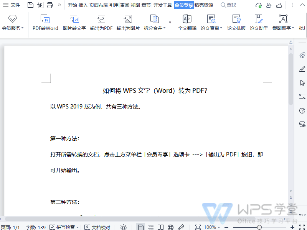Image resolution: width=307 pixels, height=230 pixels.
Task: Click the collaborate add-user icon
Action: tap(269, 5)
